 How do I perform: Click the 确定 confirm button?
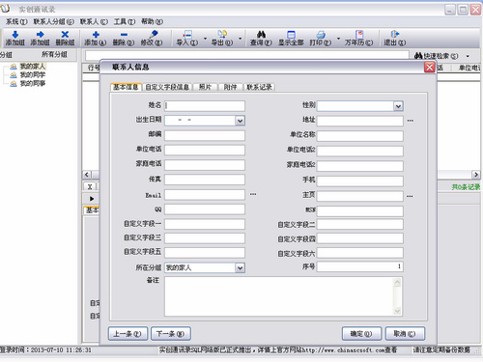pos(361,334)
